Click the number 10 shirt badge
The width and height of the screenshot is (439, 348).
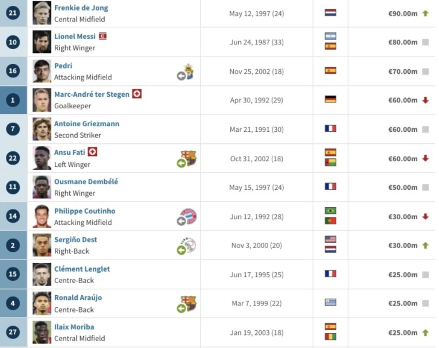tap(13, 42)
